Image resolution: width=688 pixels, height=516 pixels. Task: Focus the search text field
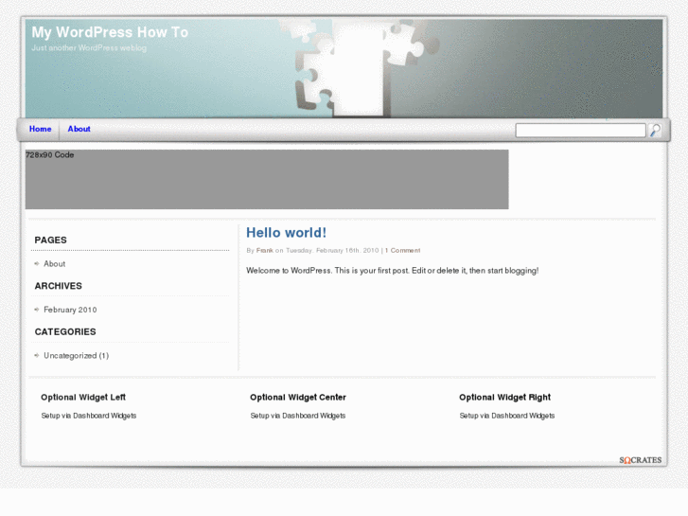point(580,131)
